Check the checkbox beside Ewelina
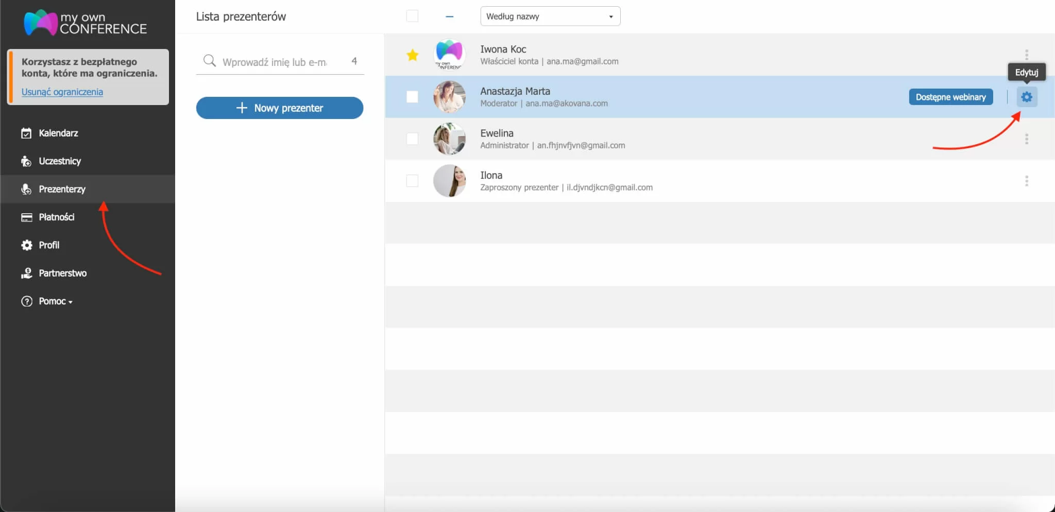Screen dimensions: 1055x512 pos(412,139)
